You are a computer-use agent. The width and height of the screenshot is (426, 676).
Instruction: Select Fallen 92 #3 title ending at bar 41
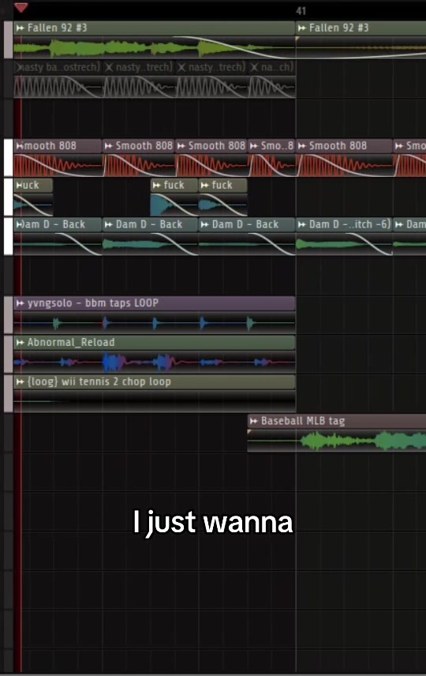coord(58,28)
